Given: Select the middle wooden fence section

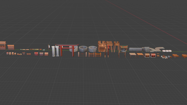Looking at the screenshot, I should (91, 55).
